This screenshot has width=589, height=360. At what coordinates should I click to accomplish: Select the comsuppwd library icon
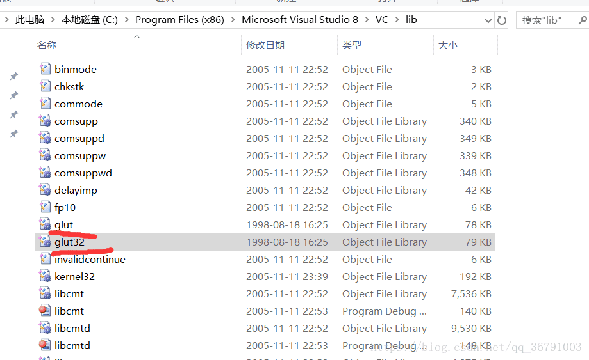[x=45, y=172]
